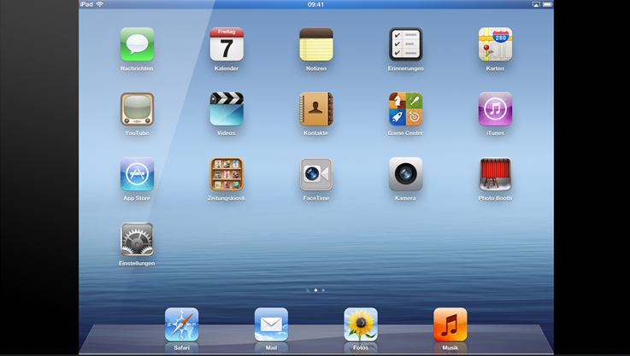The height and width of the screenshot is (356, 630).
Task: Tap the current home page dot
Action: click(x=315, y=290)
